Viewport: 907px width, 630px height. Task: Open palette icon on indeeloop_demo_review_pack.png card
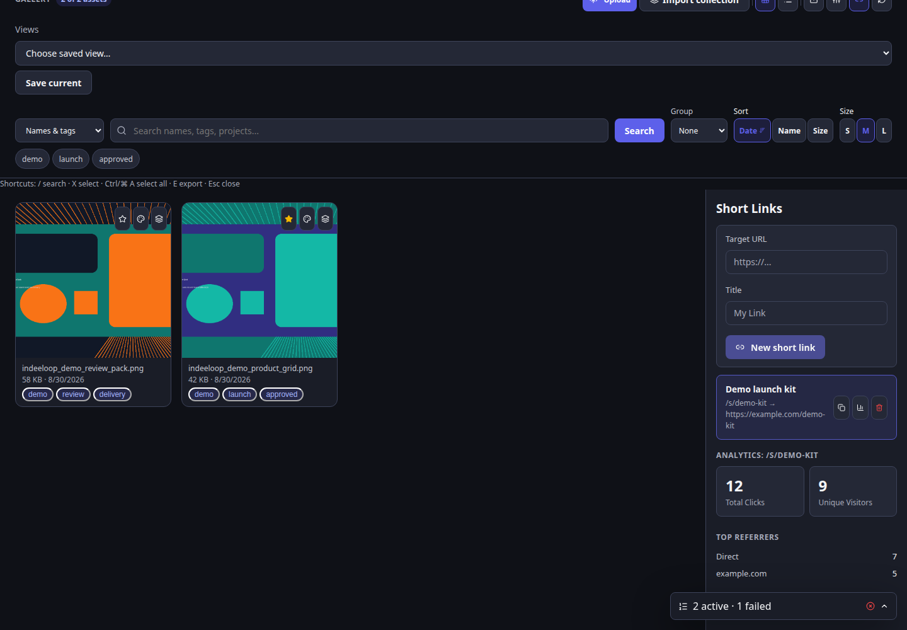[x=141, y=219]
